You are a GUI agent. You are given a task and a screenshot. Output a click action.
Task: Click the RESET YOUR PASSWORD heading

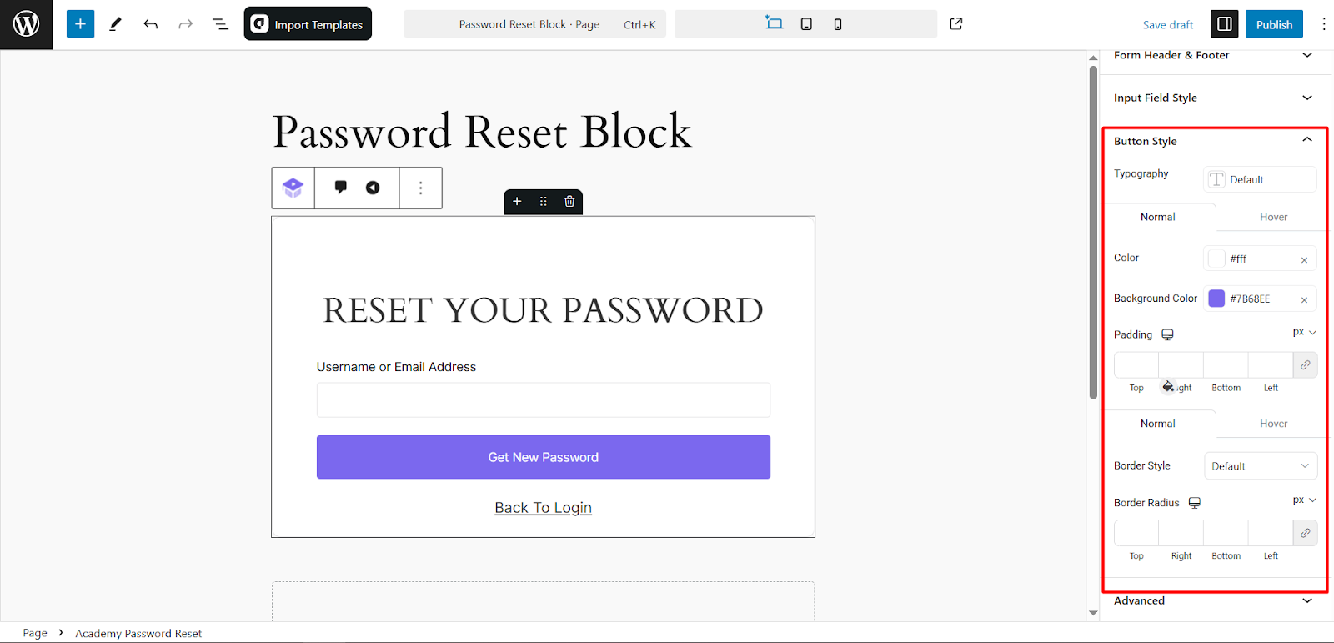(x=544, y=310)
